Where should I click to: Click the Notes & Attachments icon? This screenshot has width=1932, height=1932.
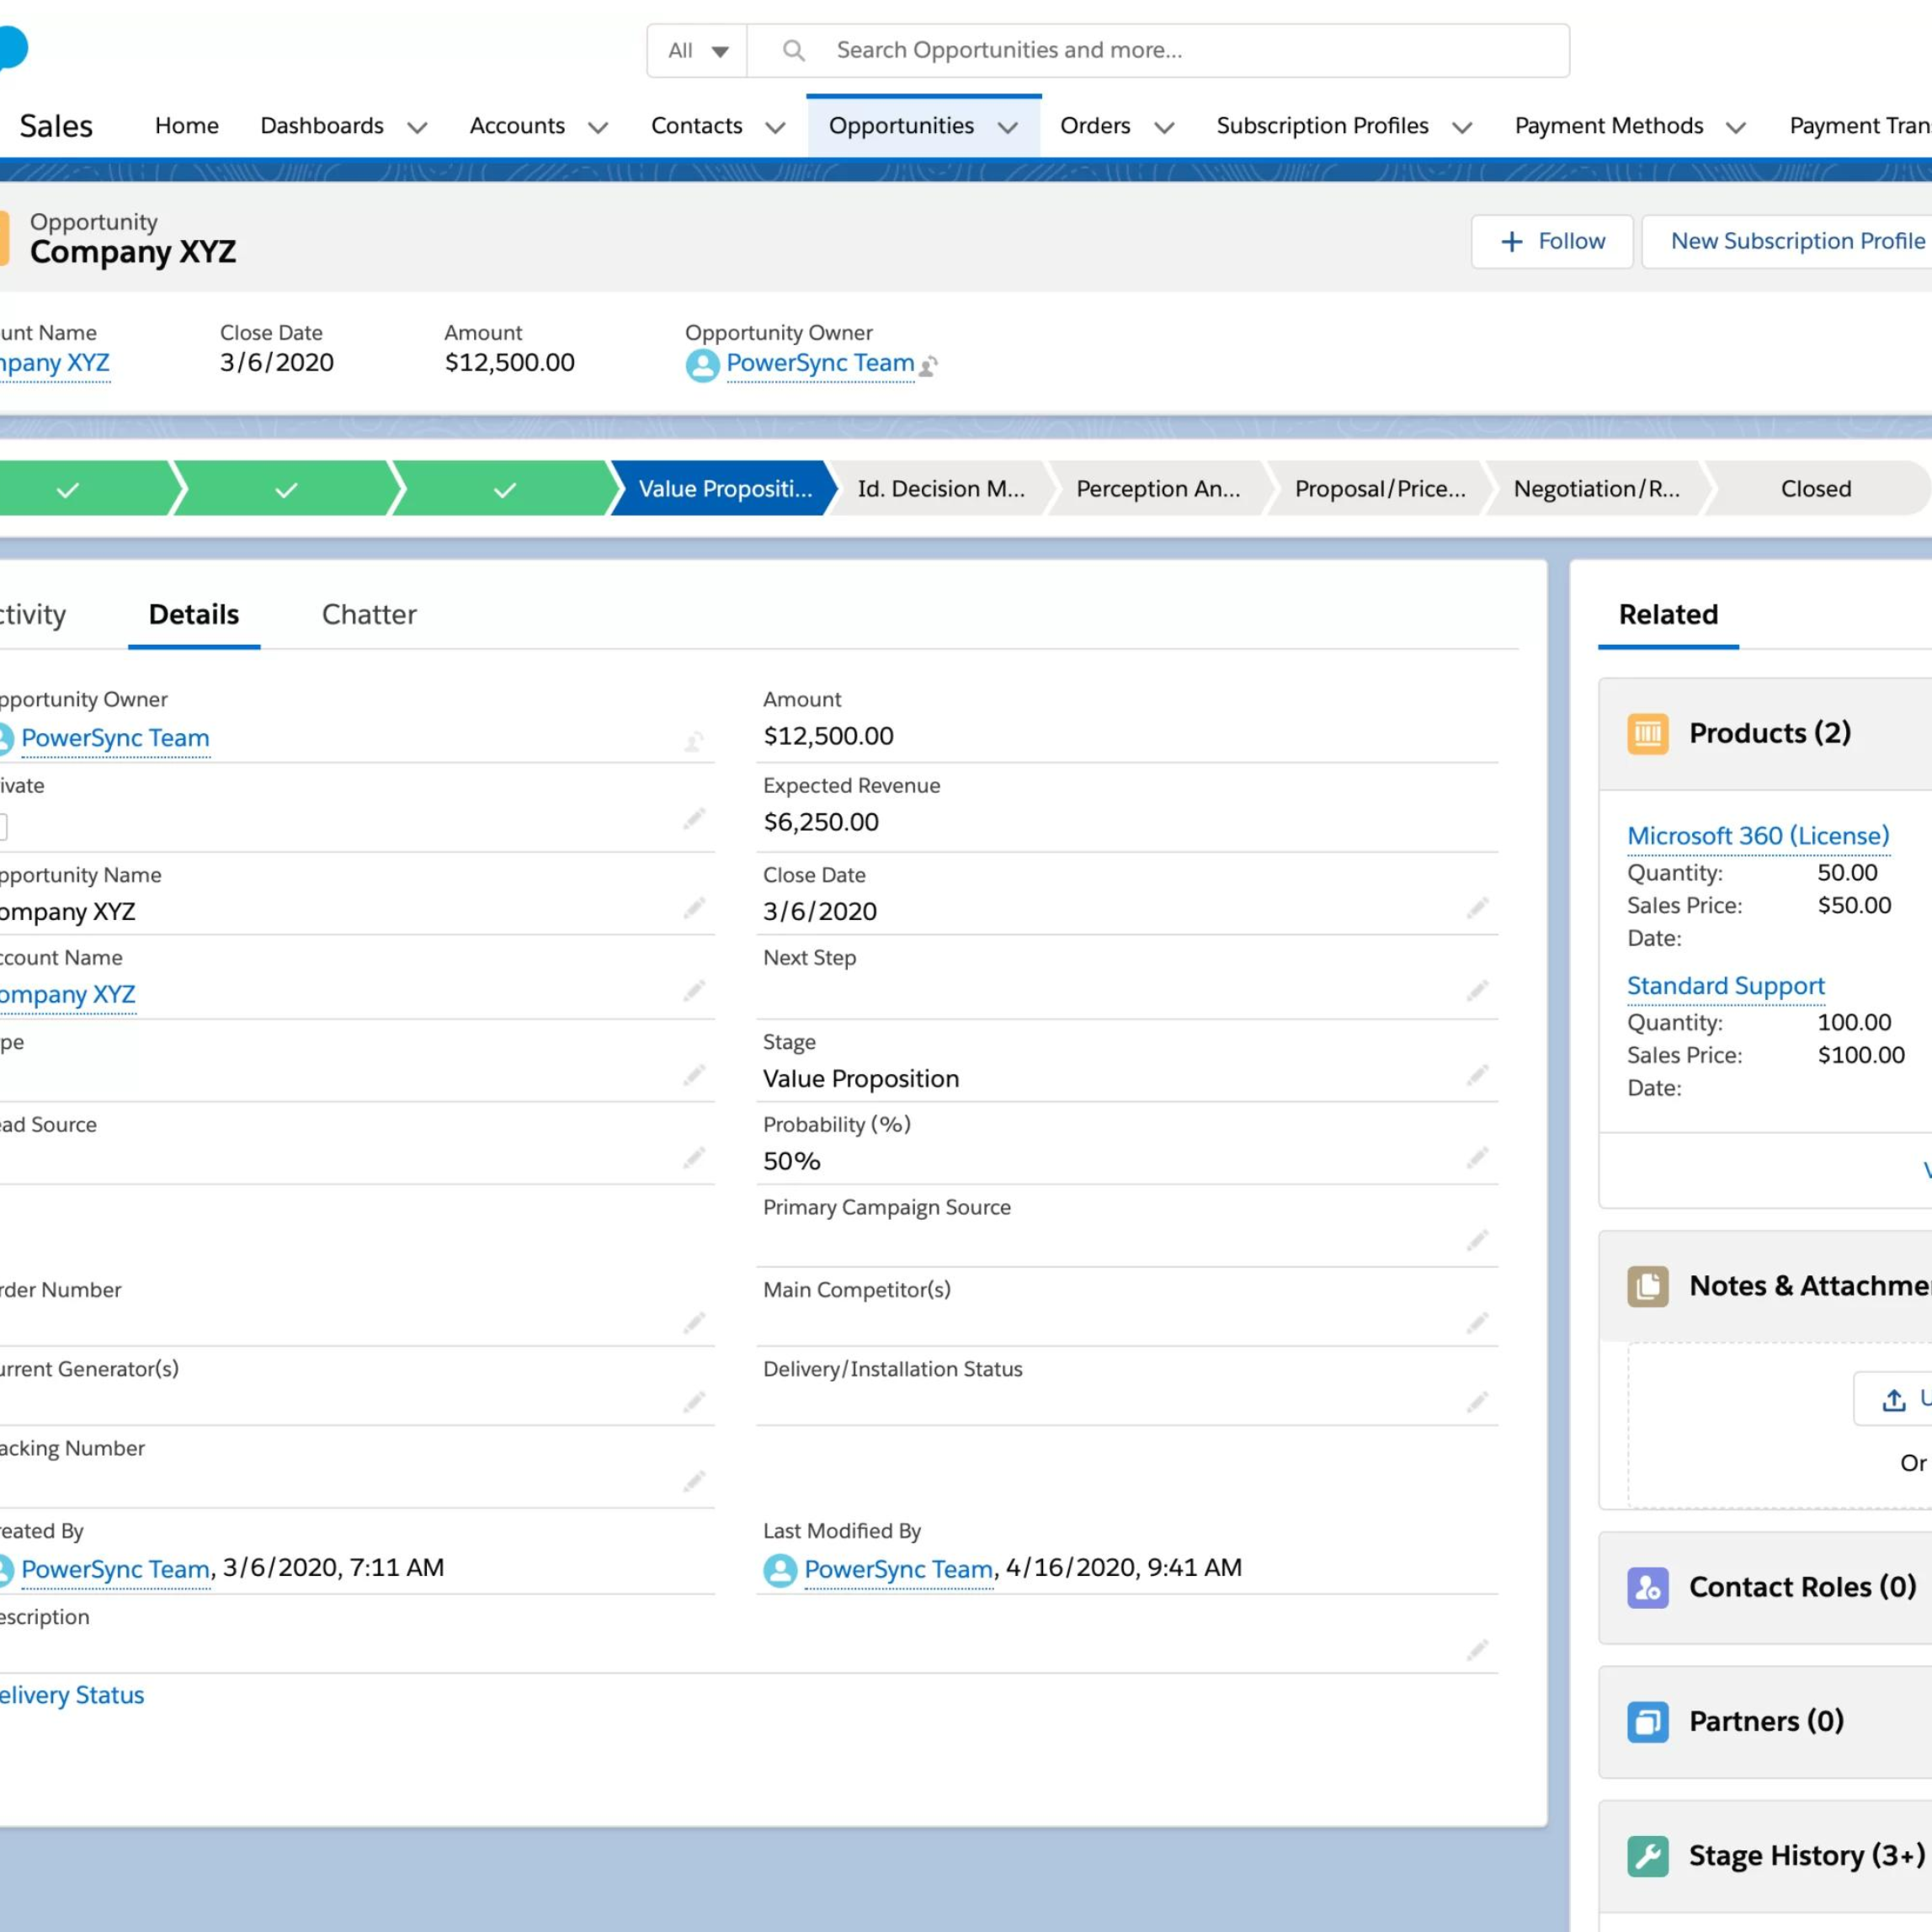click(x=1647, y=1286)
